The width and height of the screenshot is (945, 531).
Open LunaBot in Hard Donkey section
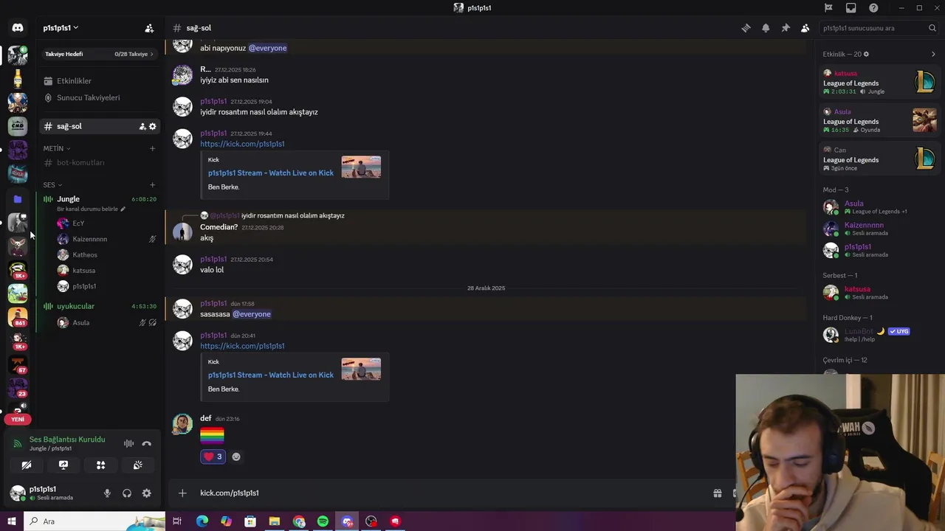[879, 335]
